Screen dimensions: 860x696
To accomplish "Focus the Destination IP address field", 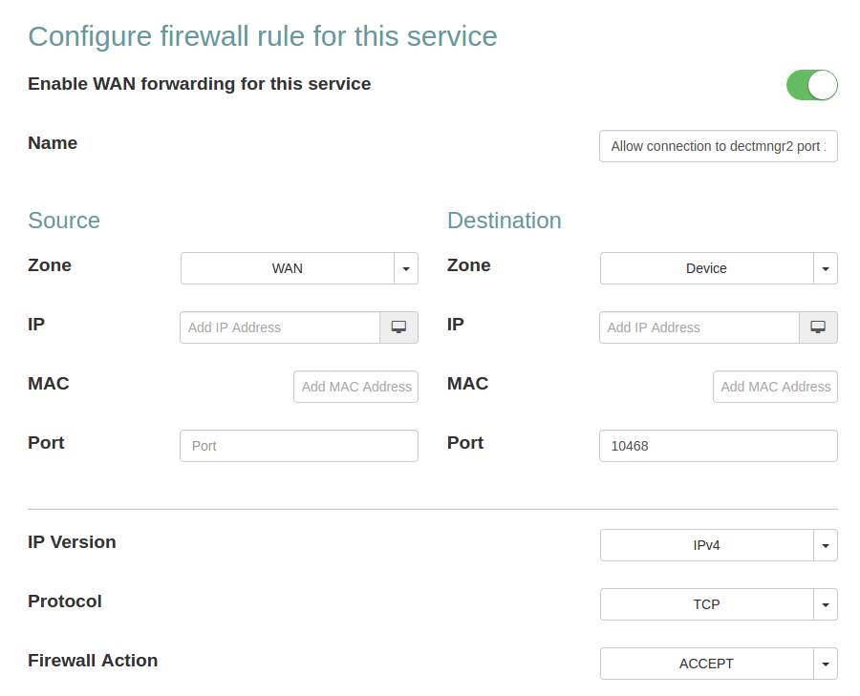I will [699, 327].
